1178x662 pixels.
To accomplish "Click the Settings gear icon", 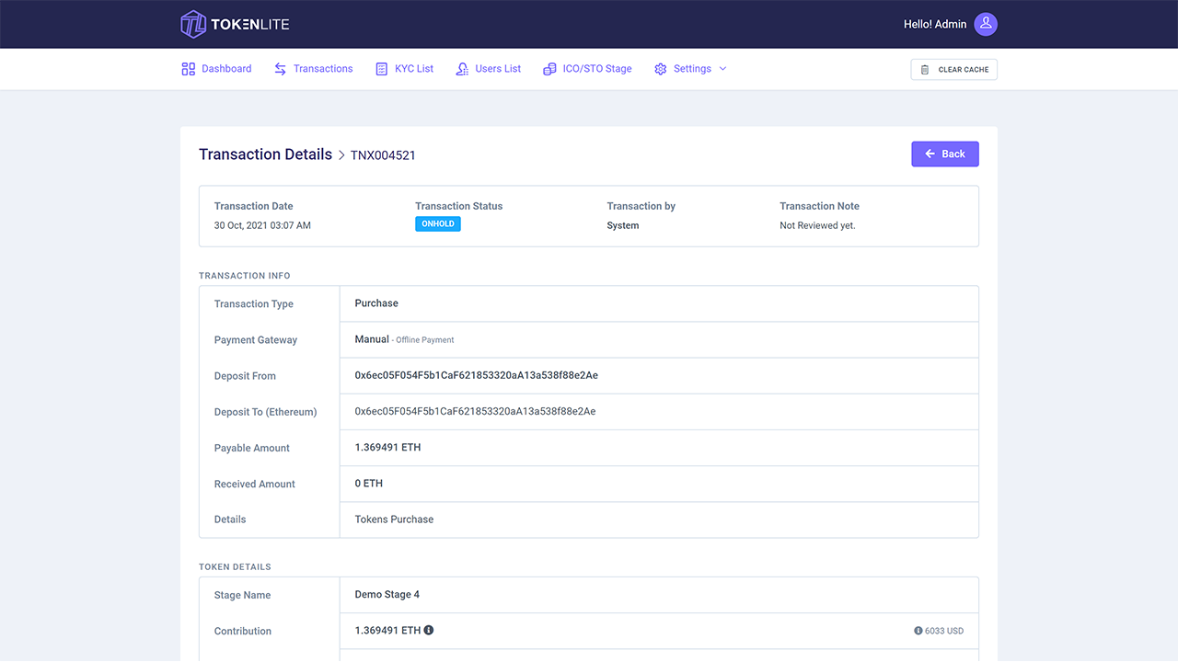I will tap(660, 68).
